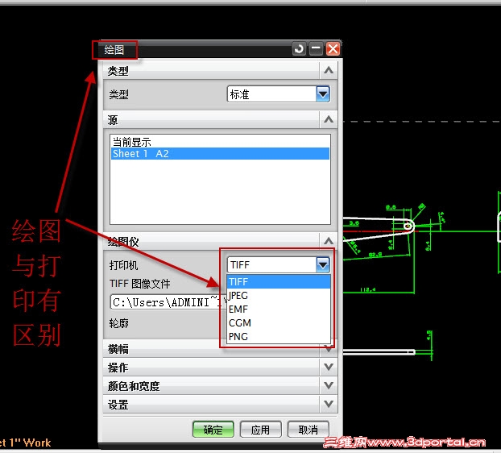Click the reset dialog icon in title bar

tap(299, 49)
